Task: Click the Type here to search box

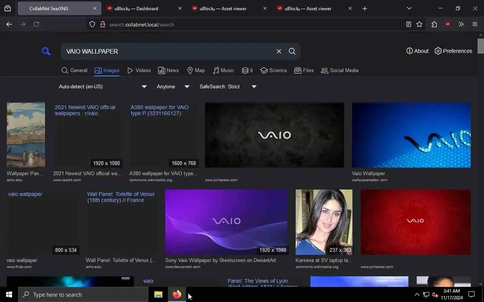Action: coord(83,294)
